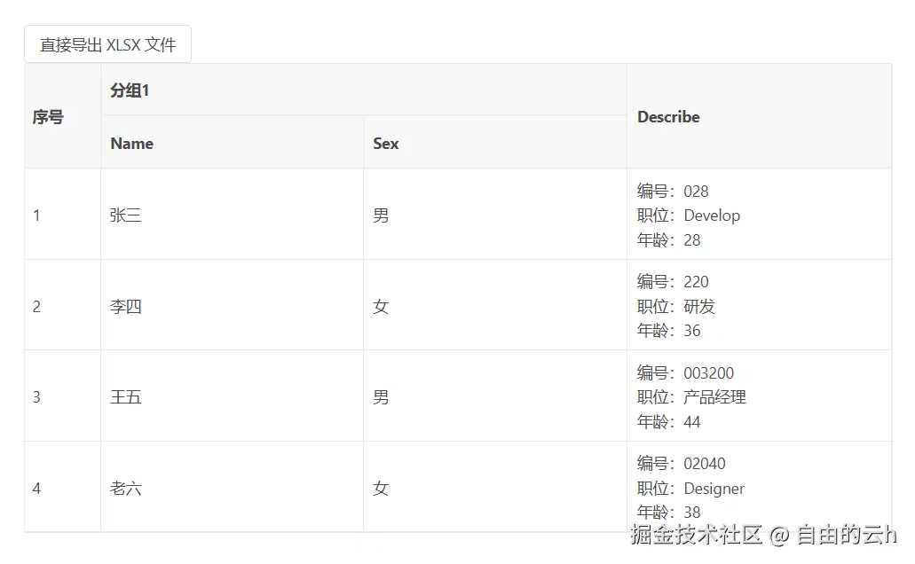Click the 分组1 group header
This screenshot has height=564, width=915.
point(364,90)
